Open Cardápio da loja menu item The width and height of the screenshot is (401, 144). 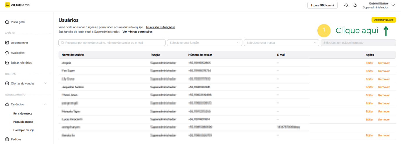24,130
